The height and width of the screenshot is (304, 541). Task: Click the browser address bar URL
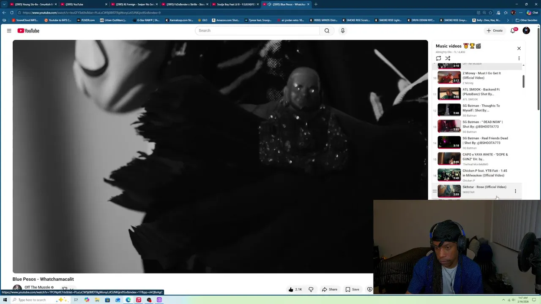click(x=92, y=13)
